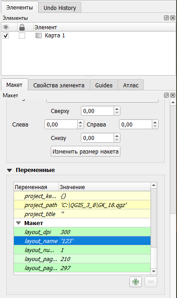Decrease the Снизу margin value
This screenshot has width=177, height=298.
[117, 140]
